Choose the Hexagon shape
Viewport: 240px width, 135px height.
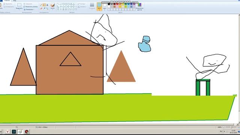[x=66, y=7]
